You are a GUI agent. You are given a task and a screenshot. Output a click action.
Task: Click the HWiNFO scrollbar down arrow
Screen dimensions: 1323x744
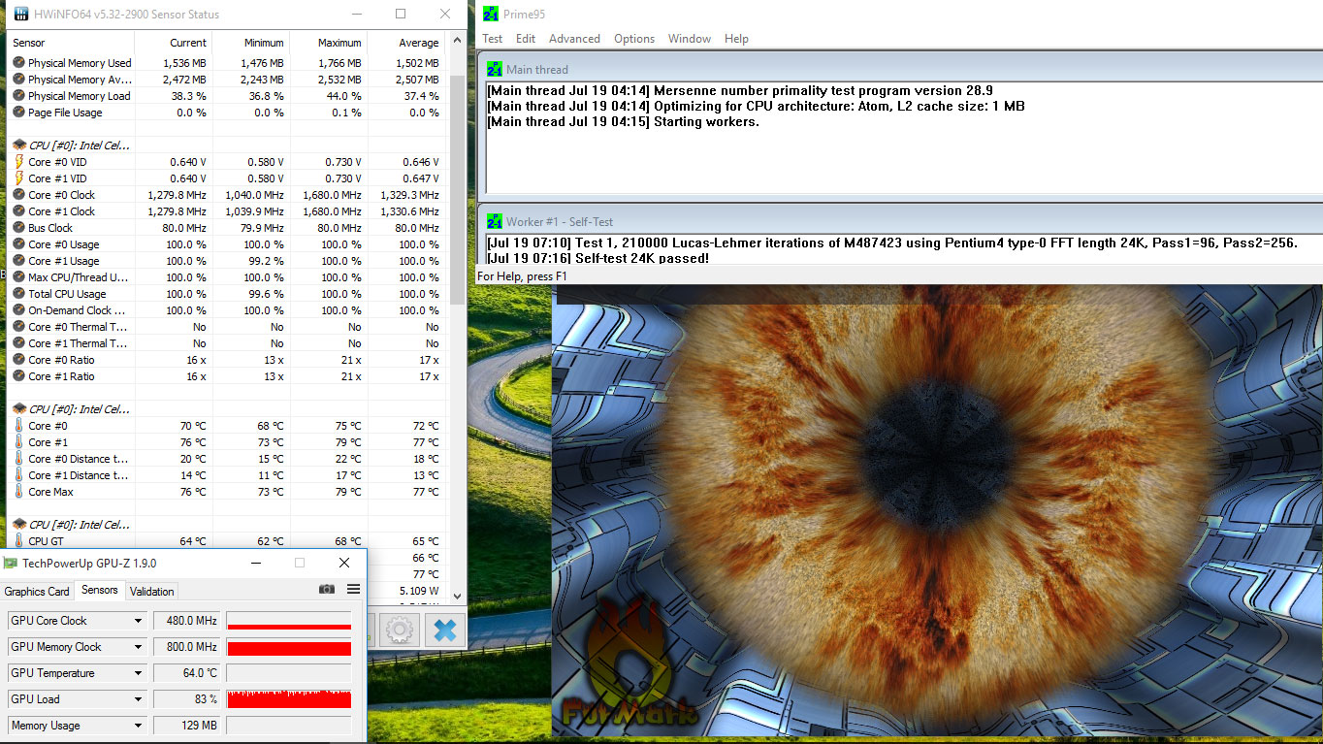[457, 597]
